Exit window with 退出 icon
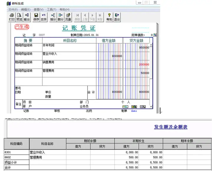Image resolution: width=212 pixels, height=171 pixels. pyautogui.click(x=117, y=17)
